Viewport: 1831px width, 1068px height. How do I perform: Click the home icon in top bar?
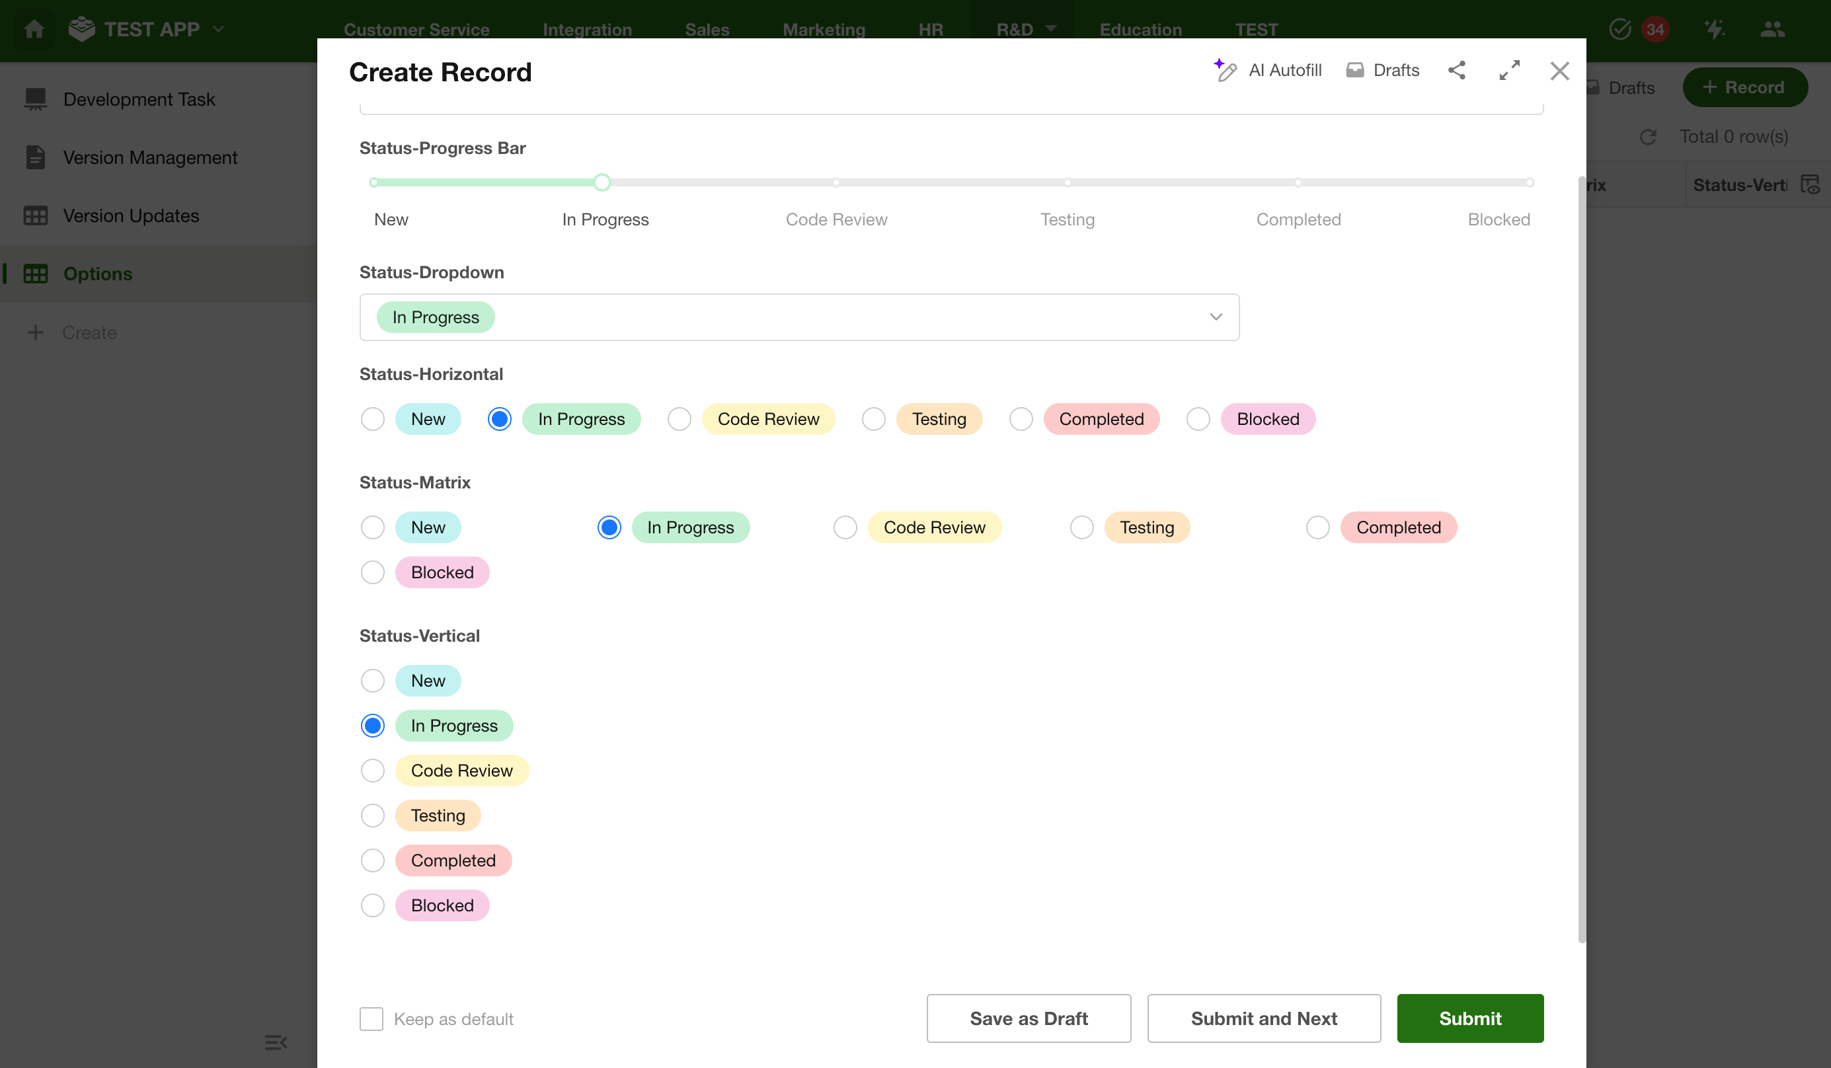34,29
